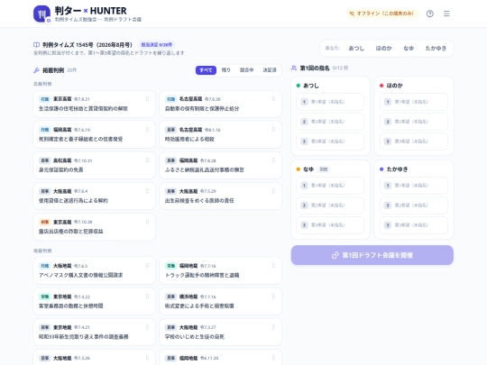Show all cases with すべて filter

206,70
